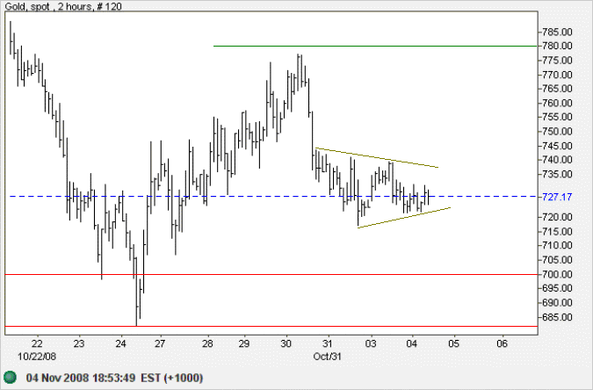This screenshot has width=593, height=390.
Task: Click price axis label 690.00
Action: click(x=557, y=303)
